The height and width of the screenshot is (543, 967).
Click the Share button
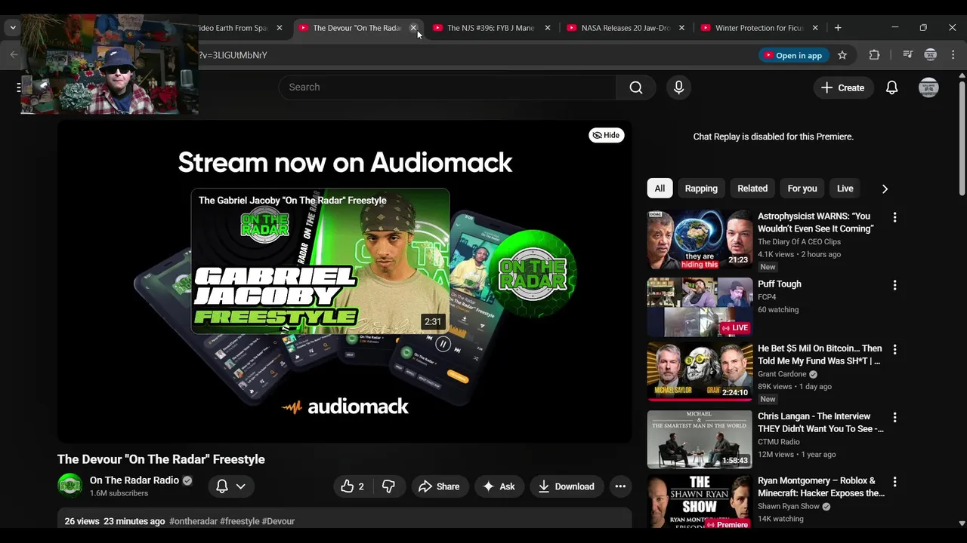(x=439, y=486)
